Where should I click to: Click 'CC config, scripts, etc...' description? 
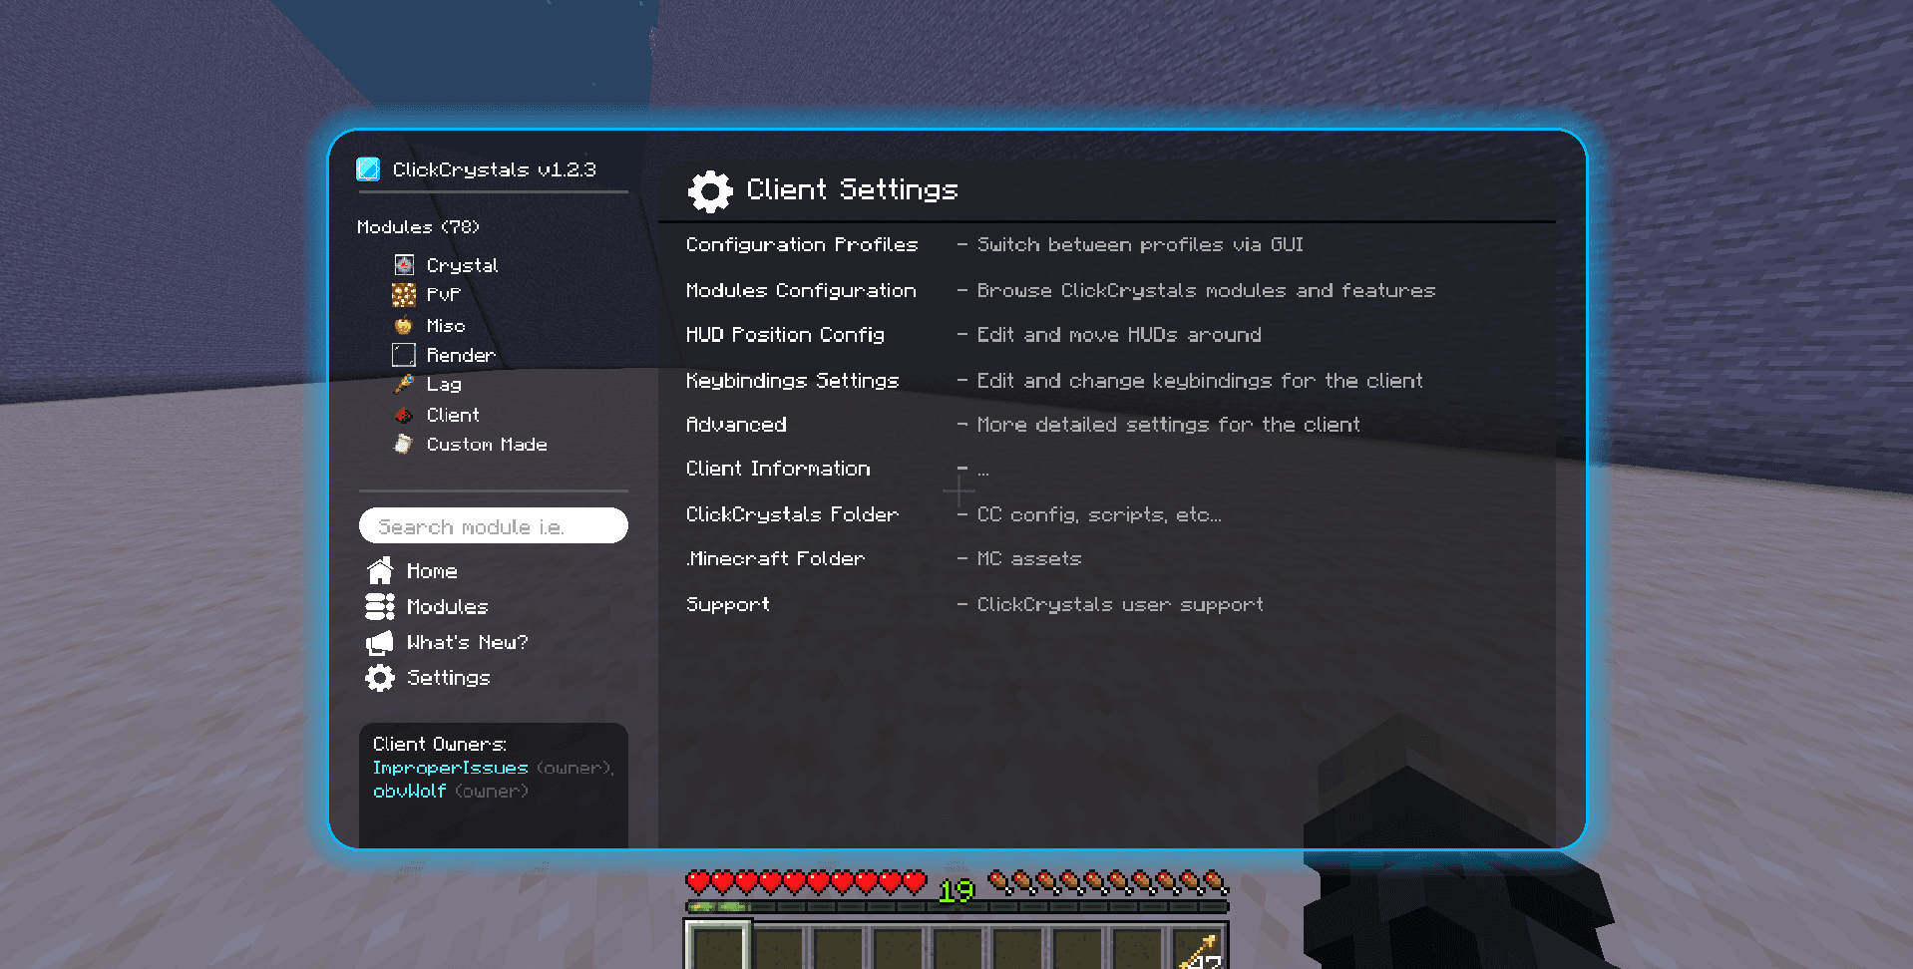pos(1099,514)
